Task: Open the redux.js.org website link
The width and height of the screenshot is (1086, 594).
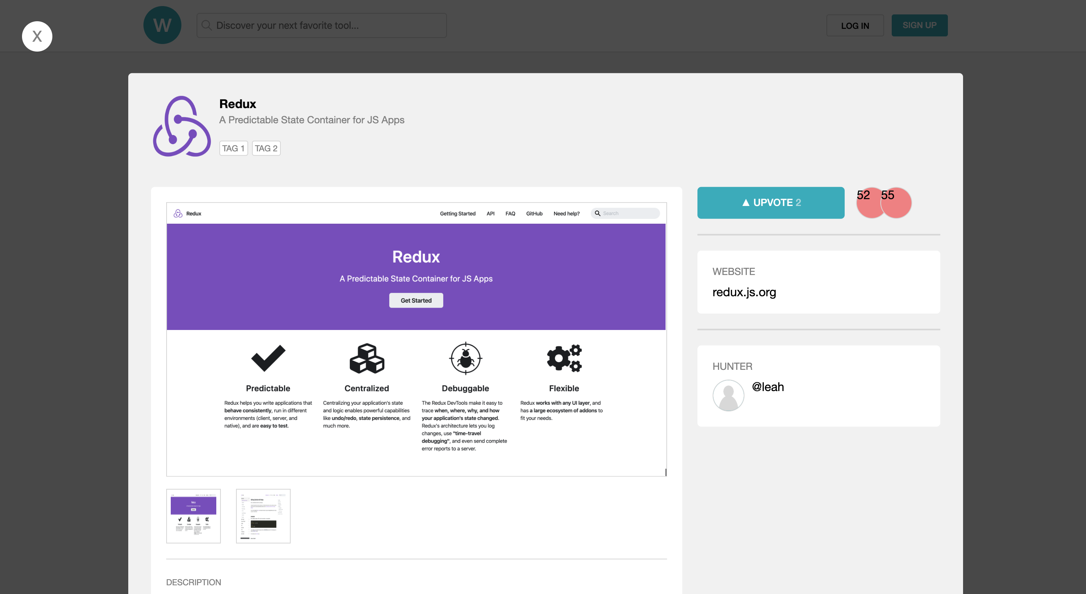Action: pos(744,292)
